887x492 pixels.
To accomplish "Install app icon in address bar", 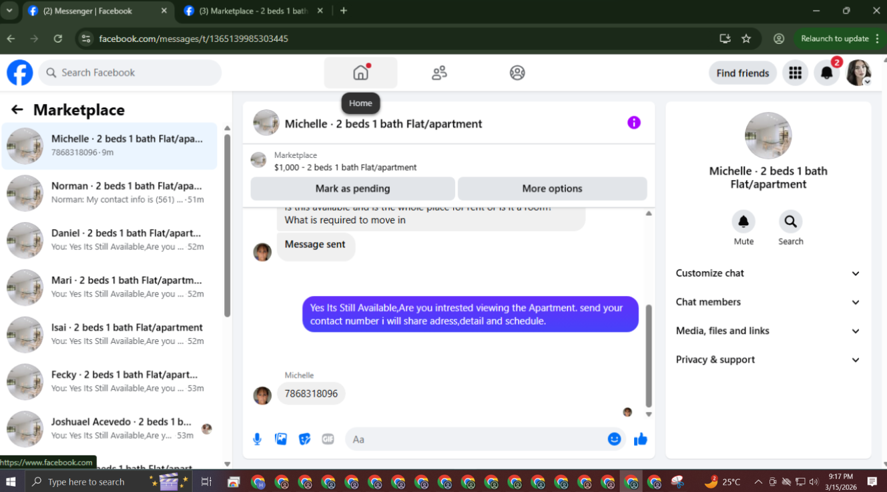I will tap(725, 39).
